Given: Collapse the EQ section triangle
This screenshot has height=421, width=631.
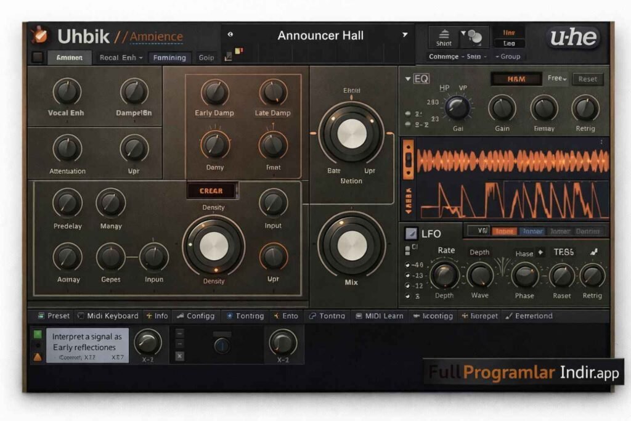Looking at the screenshot, I should coord(407,79).
